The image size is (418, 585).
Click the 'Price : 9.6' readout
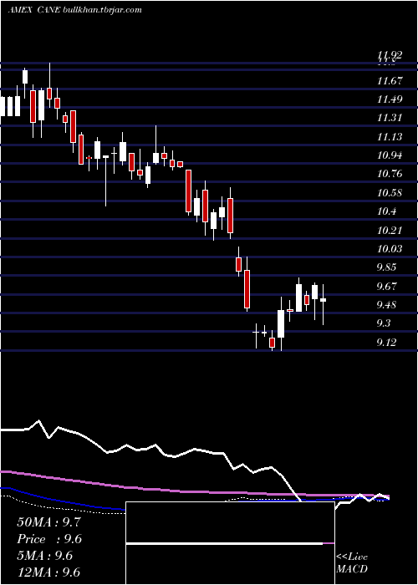click(48, 539)
